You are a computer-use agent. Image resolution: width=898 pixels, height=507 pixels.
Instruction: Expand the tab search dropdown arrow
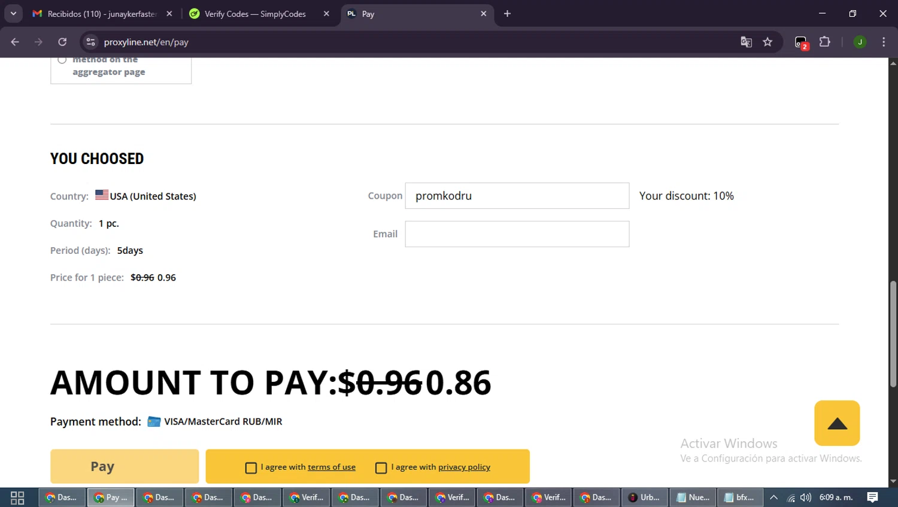click(x=13, y=14)
